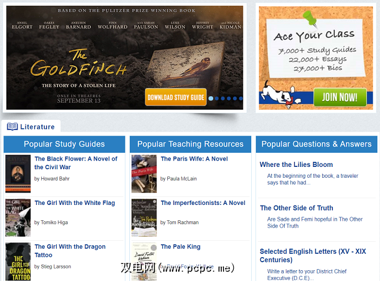Open Selected English Letters question link
Viewport: 380px width, 281px height.
click(313, 255)
